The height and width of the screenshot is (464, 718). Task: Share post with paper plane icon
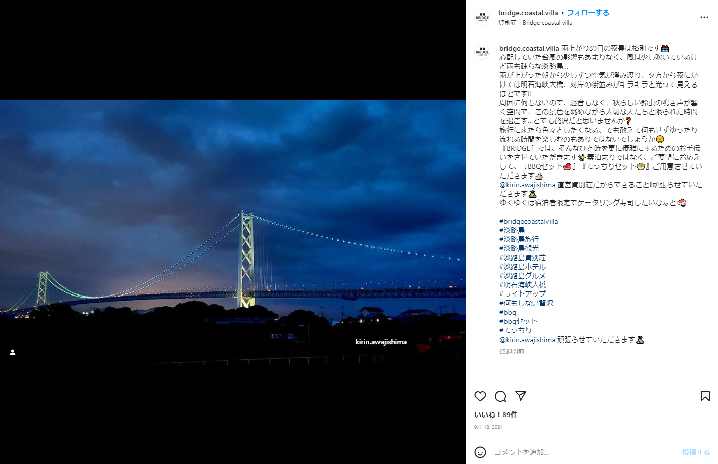coord(521,396)
